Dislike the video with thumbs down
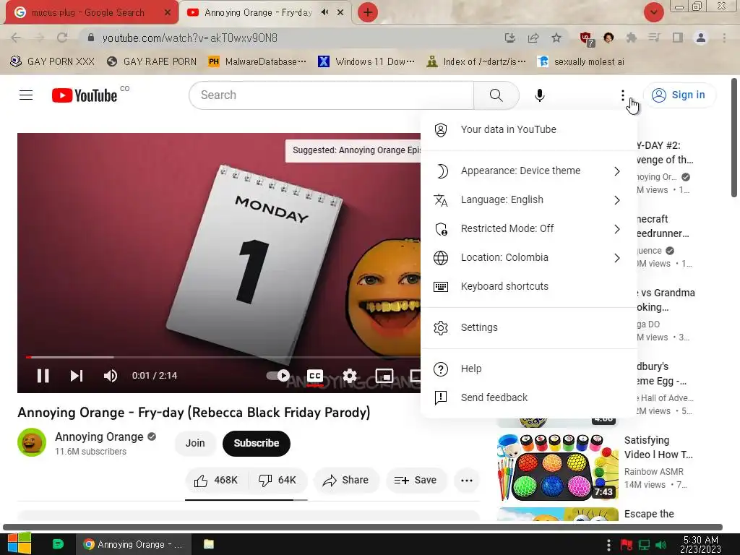 (x=278, y=480)
